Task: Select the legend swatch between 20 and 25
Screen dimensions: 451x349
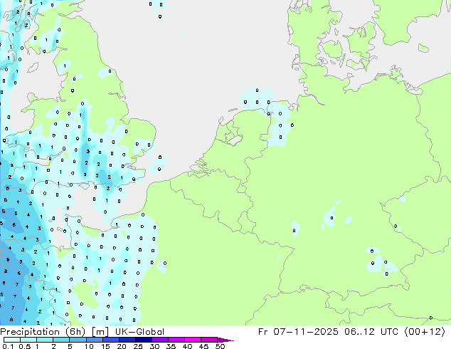Action: point(127,340)
